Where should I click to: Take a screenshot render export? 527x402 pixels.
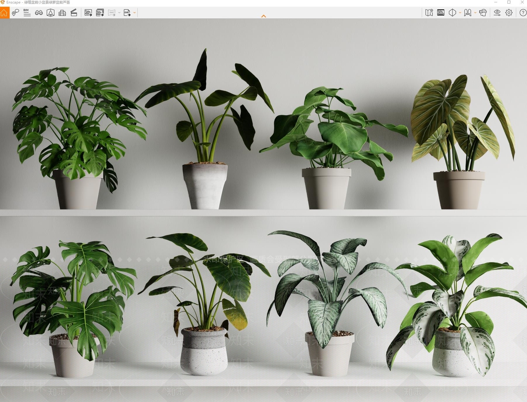(88, 13)
